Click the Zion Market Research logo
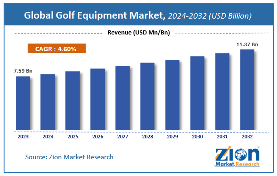The width and height of the screenshot is (277, 176). coord(238,156)
